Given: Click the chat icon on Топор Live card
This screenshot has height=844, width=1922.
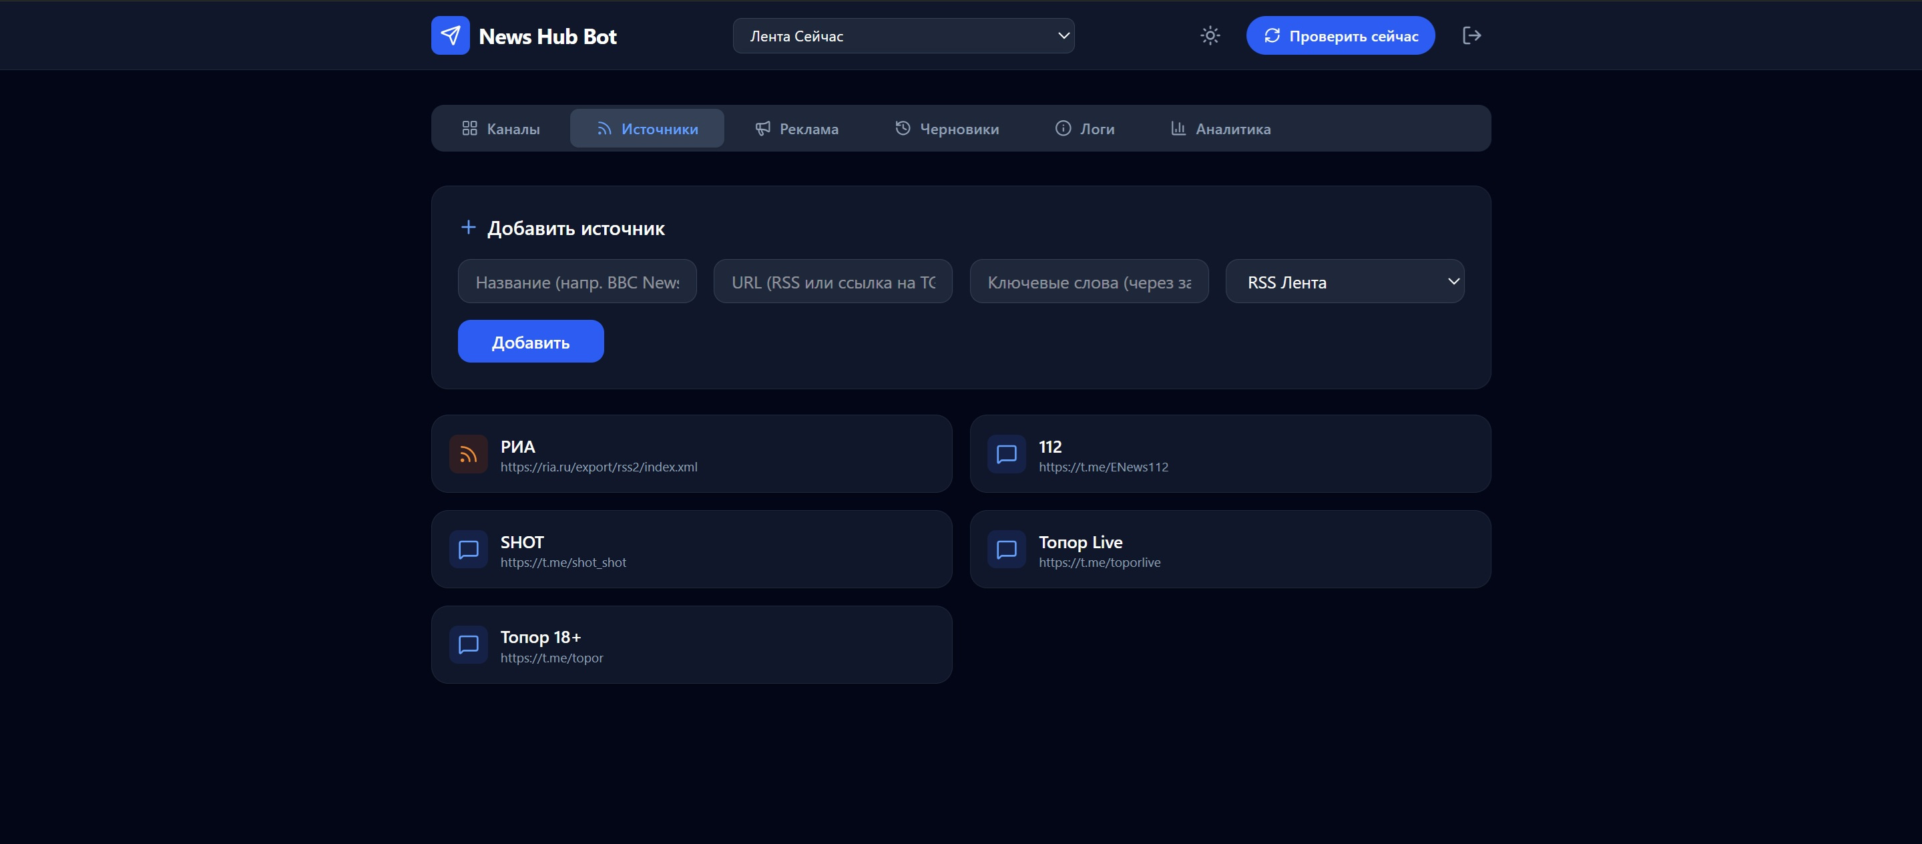Looking at the screenshot, I should pyautogui.click(x=1006, y=550).
